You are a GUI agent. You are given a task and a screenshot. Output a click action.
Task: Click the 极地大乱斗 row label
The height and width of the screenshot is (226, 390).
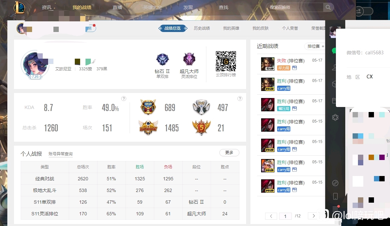(45, 190)
